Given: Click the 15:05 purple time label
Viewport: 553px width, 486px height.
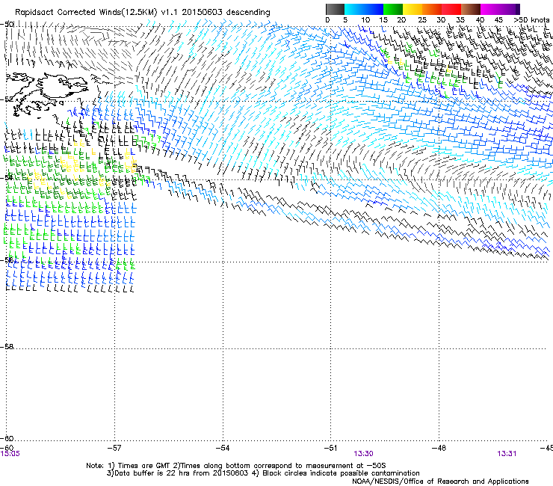Looking at the screenshot, I should click(x=10, y=454).
